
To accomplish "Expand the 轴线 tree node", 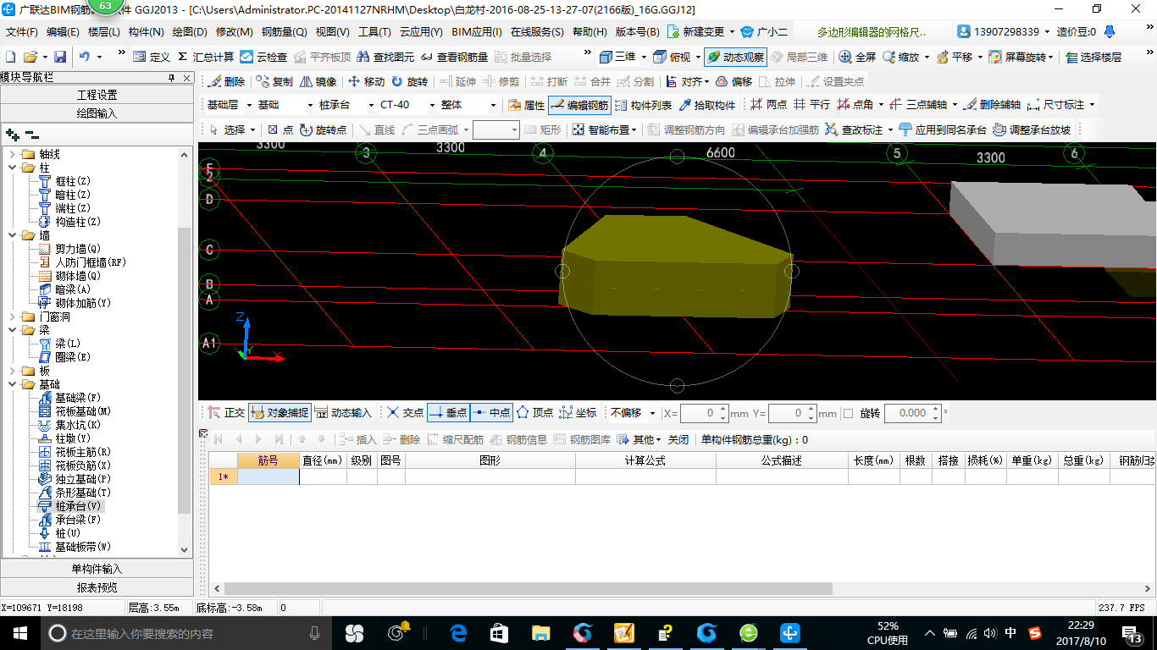I will click(12, 154).
